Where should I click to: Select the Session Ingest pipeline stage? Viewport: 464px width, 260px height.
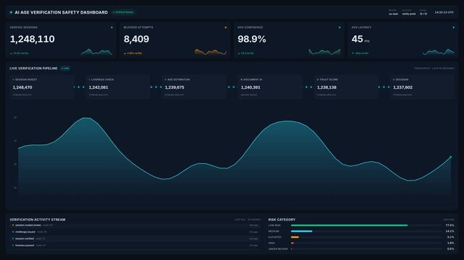pos(42,87)
